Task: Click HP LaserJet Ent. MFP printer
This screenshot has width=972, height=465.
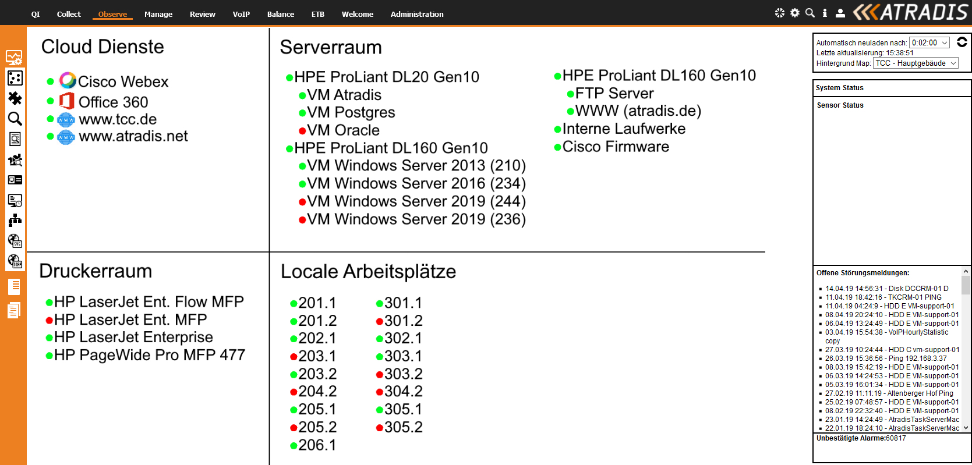Action: pos(130,320)
